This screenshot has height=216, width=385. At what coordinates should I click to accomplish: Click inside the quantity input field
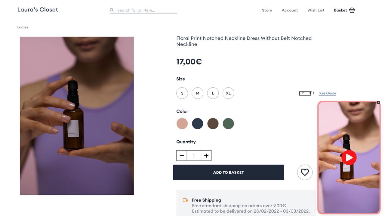pyautogui.click(x=194, y=155)
